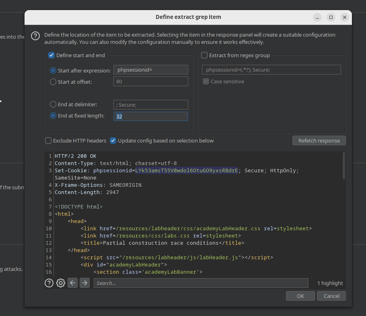Enable Exclude HTTP headers

tap(48, 140)
